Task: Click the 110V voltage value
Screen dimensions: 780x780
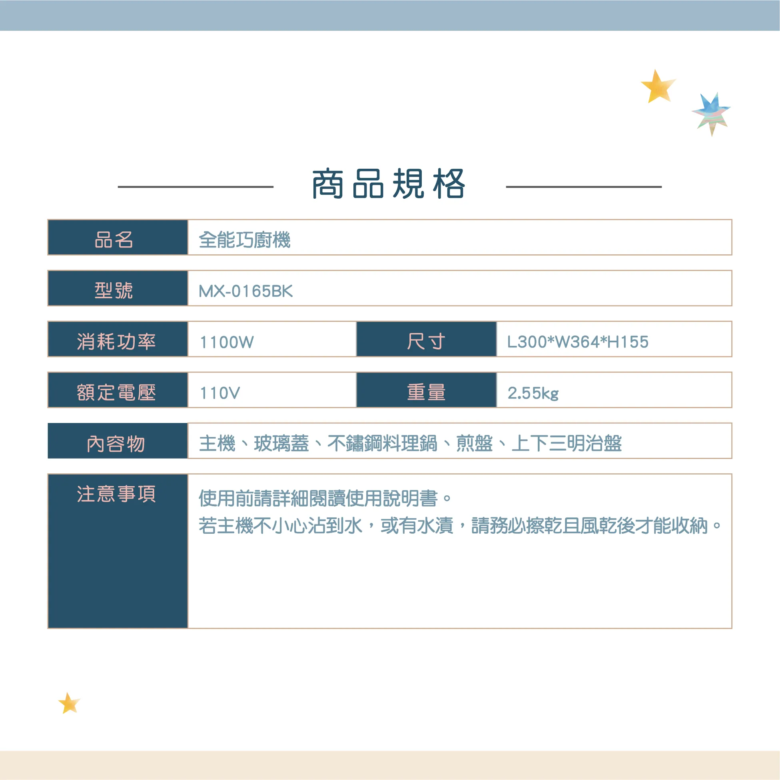Action: 220,393
